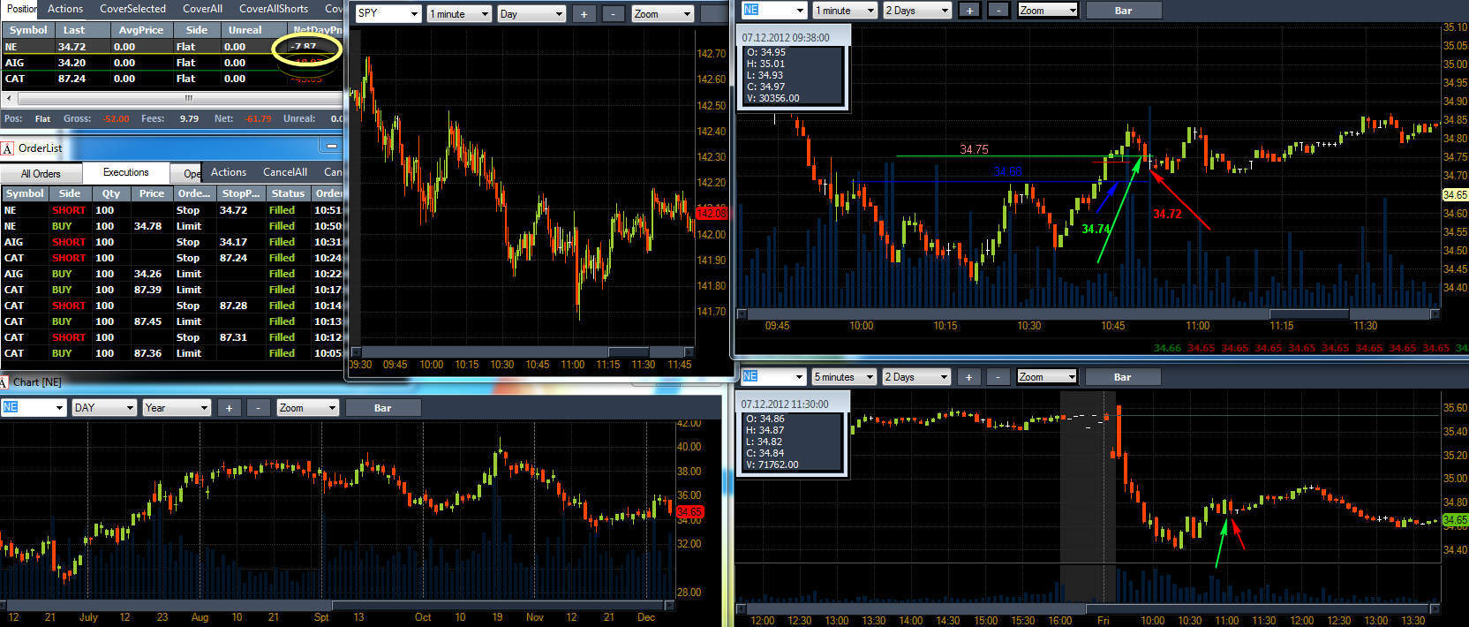The width and height of the screenshot is (1469, 627).
Task: Minimize the OrderList window
Action: click(x=332, y=147)
